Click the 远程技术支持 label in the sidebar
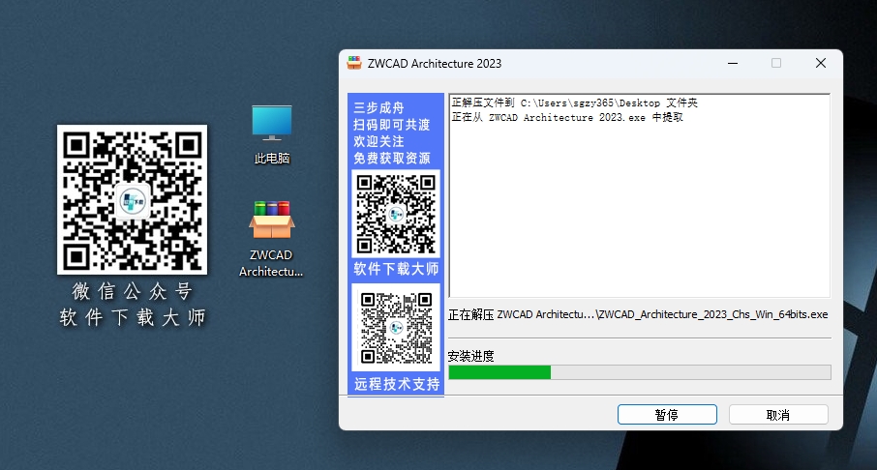 397,384
